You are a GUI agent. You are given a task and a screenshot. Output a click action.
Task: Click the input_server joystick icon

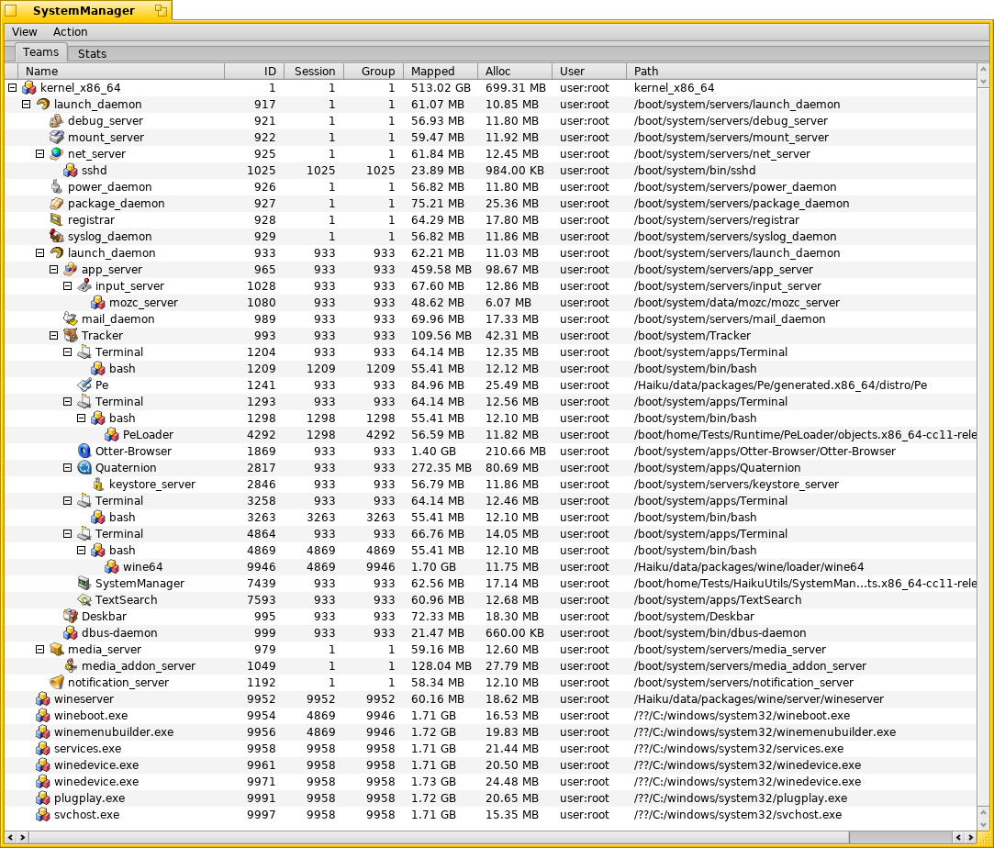click(x=84, y=285)
